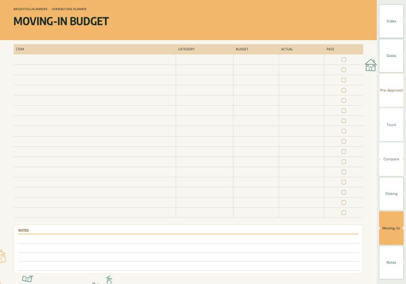Click the HOMEBUYING PLANNER breadcrumb text
Viewport: 406px width, 284px height.
click(69, 9)
